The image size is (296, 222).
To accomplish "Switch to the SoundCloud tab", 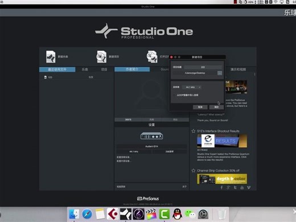I will coord(165,69).
